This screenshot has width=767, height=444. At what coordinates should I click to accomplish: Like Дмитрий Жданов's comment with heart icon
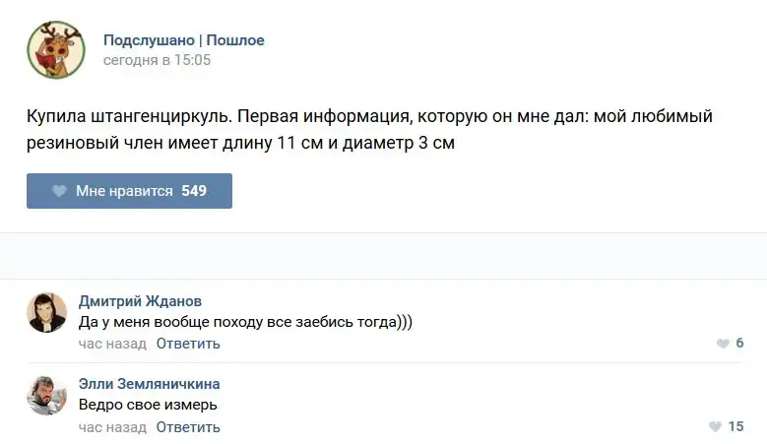tap(723, 344)
